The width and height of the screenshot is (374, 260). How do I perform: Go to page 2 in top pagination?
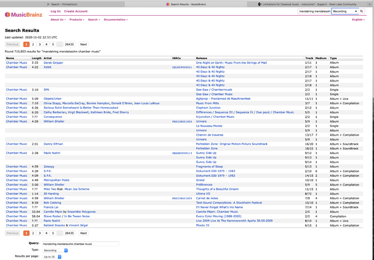pos(33,45)
